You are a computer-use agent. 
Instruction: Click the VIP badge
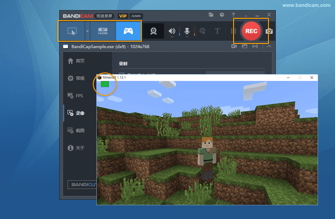(x=123, y=16)
